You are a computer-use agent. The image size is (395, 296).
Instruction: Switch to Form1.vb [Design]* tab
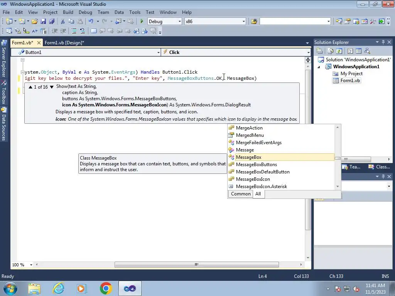click(x=64, y=43)
